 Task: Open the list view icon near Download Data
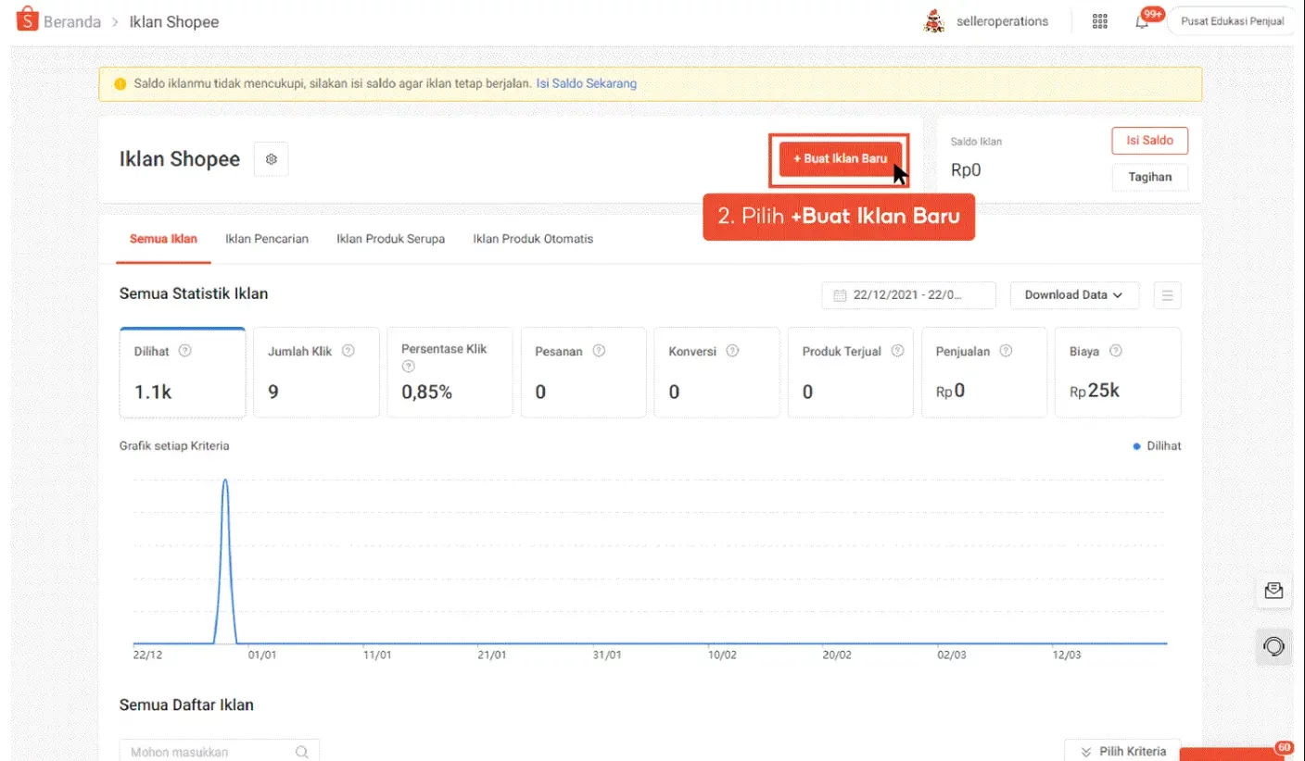pos(1167,294)
